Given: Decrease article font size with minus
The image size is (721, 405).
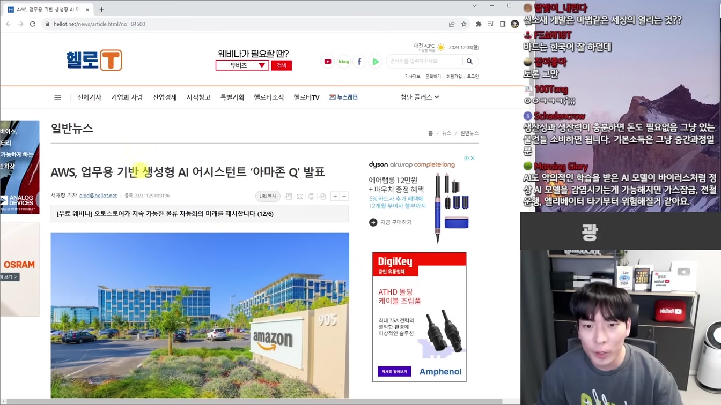Looking at the screenshot, I should 344,197.
